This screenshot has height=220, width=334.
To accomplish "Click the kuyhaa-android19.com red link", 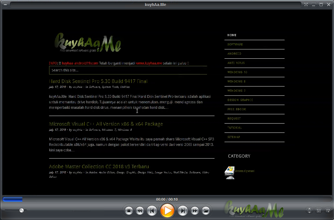I will click(80, 63).
